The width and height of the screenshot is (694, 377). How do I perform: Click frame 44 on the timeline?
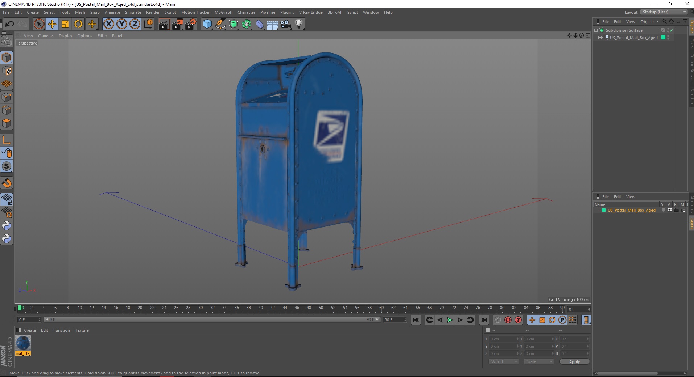tap(285, 308)
